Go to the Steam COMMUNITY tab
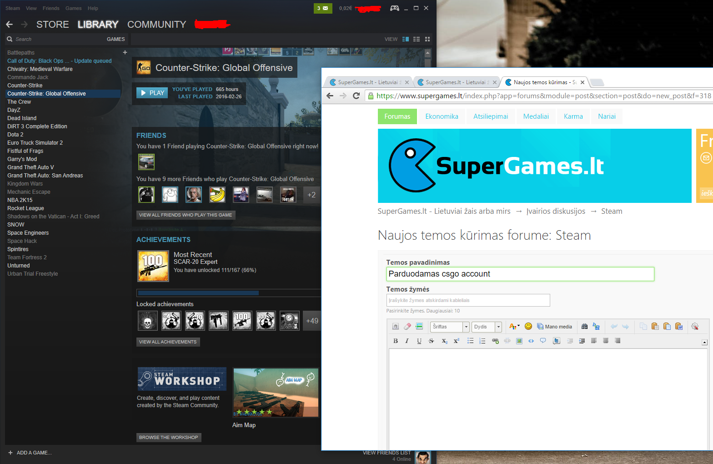Image resolution: width=713 pixels, height=464 pixels. pos(157,25)
